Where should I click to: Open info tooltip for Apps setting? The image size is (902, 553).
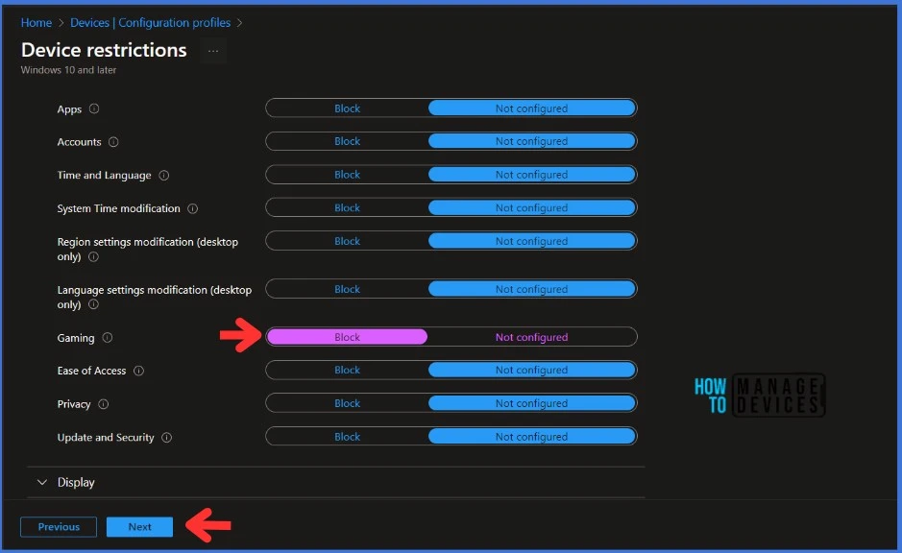click(x=94, y=108)
